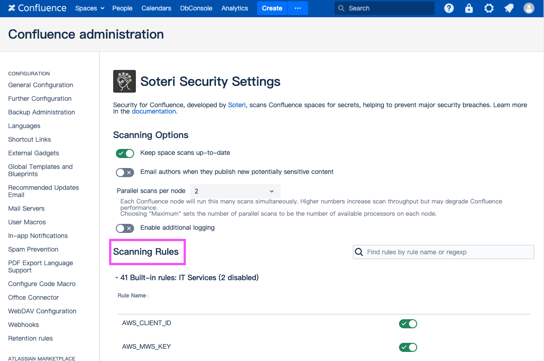Viewport: 544px width, 361px height.
Task: Open the settings gear icon
Action: point(489,8)
